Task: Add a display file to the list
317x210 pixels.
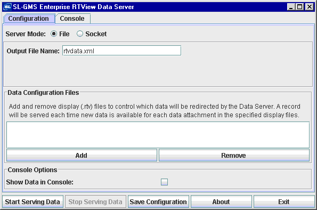Action: pyautogui.click(x=82, y=155)
